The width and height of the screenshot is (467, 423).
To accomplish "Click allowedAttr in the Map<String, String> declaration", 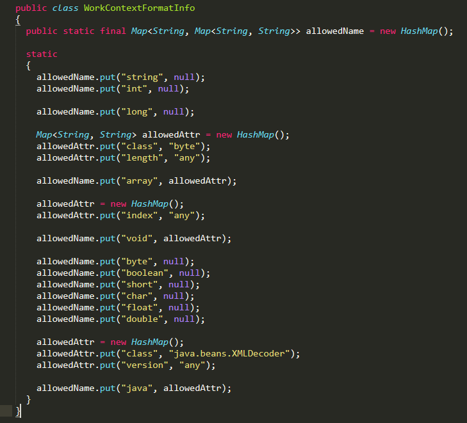I will [x=171, y=135].
